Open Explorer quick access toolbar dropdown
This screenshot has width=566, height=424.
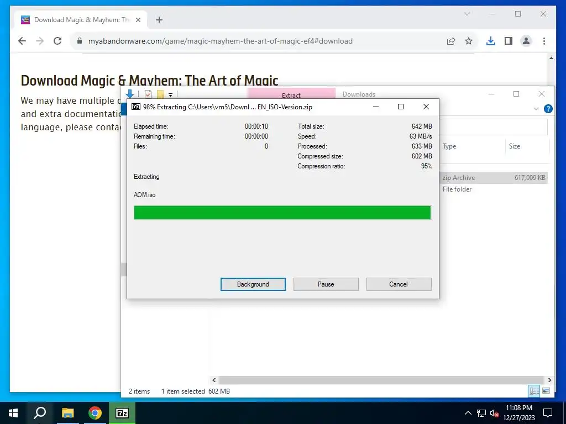point(170,95)
